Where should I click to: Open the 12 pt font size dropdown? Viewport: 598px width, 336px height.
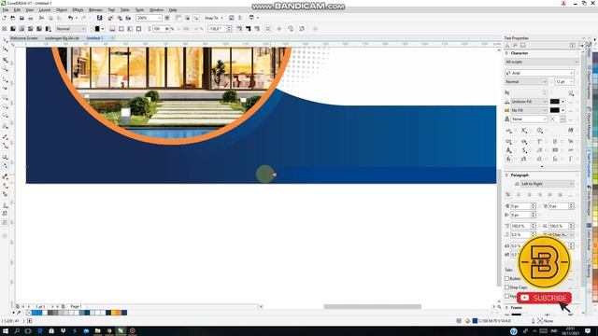pos(564,82)
